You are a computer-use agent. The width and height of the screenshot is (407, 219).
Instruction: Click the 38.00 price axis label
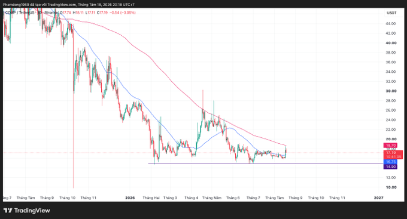pos(391,53)
